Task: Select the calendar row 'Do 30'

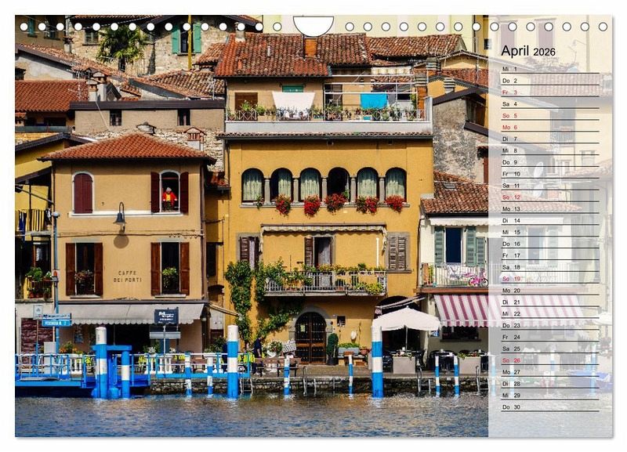Action: [550, 407]
